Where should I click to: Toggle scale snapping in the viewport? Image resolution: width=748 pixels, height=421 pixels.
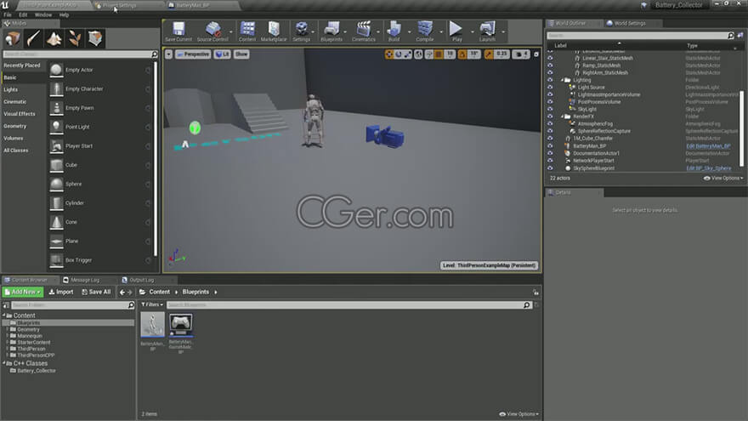(x=489, y=54)
